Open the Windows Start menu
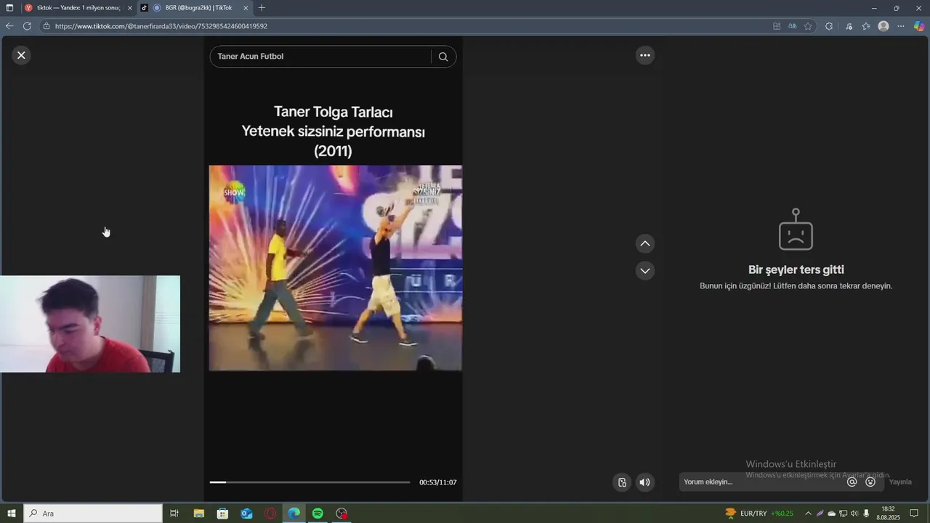This screenshot has width=930, height=523. pos(12,514)
